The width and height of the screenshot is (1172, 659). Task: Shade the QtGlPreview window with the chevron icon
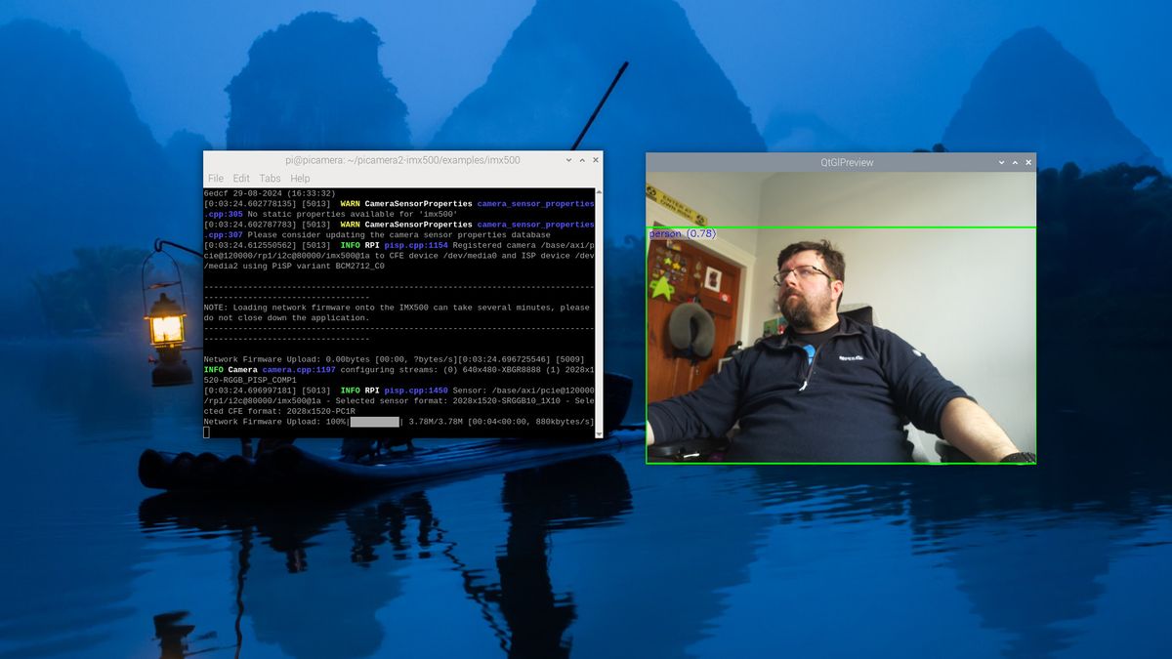tap(1000, 161)
